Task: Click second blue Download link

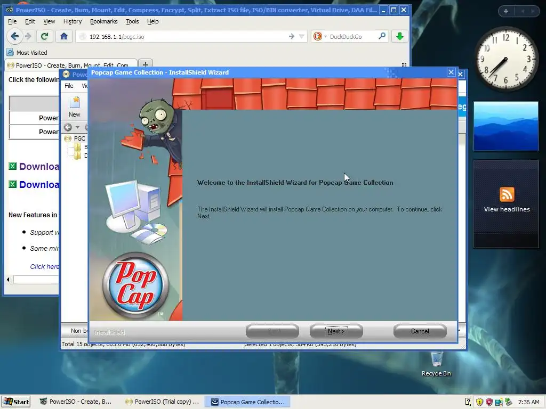Action: click(x=39, y=184)
